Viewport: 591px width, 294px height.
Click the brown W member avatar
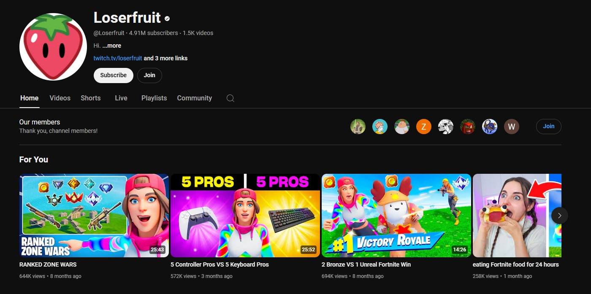click(x=512, y=126)
